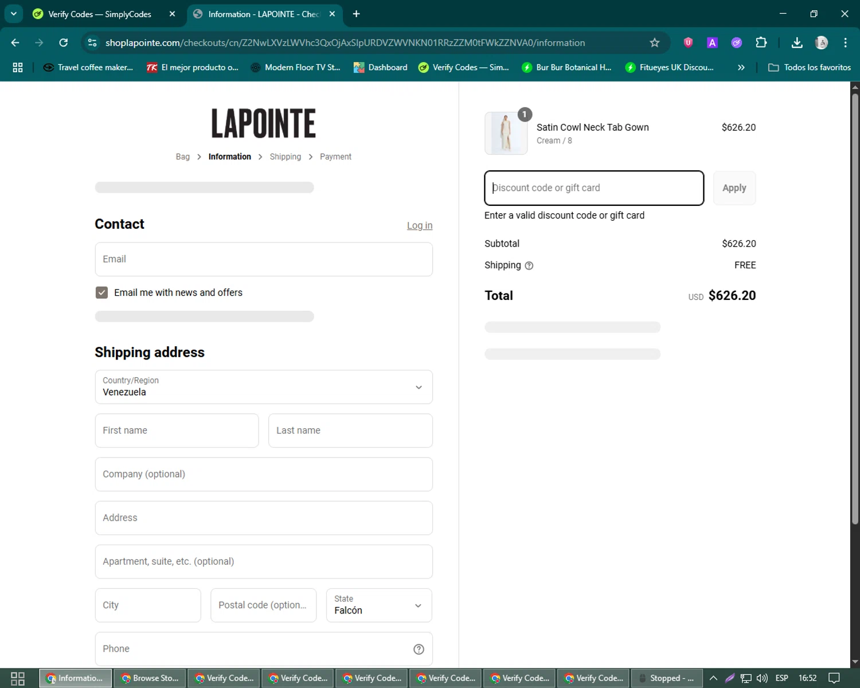Uncheck Email me with news and offers
The width and height of the screenshot is (860, 688).
(x=101, y=292)
